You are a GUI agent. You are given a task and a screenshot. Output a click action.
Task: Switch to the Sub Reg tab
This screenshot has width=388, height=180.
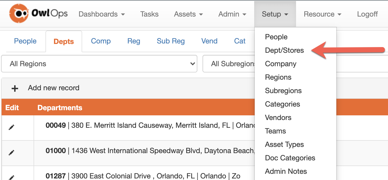pyautogui.click(x=171, y=41)
